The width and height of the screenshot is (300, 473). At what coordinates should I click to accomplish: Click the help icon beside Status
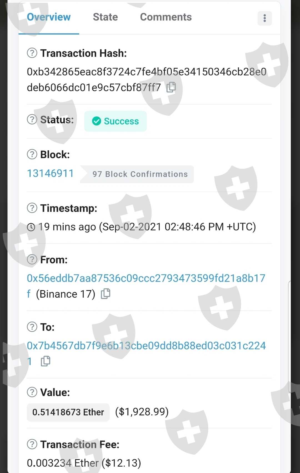(32, 119)
